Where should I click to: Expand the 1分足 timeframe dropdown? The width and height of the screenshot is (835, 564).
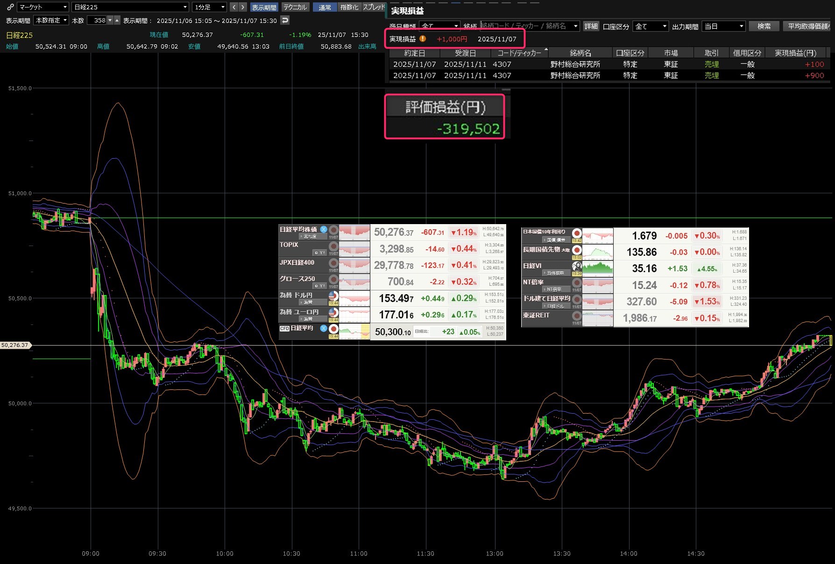[210, 7]
